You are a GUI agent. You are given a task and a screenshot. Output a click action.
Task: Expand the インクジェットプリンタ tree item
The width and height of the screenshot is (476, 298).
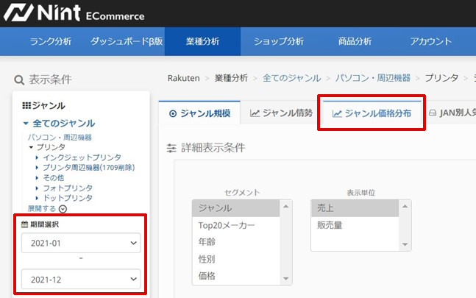click(38, 157)
